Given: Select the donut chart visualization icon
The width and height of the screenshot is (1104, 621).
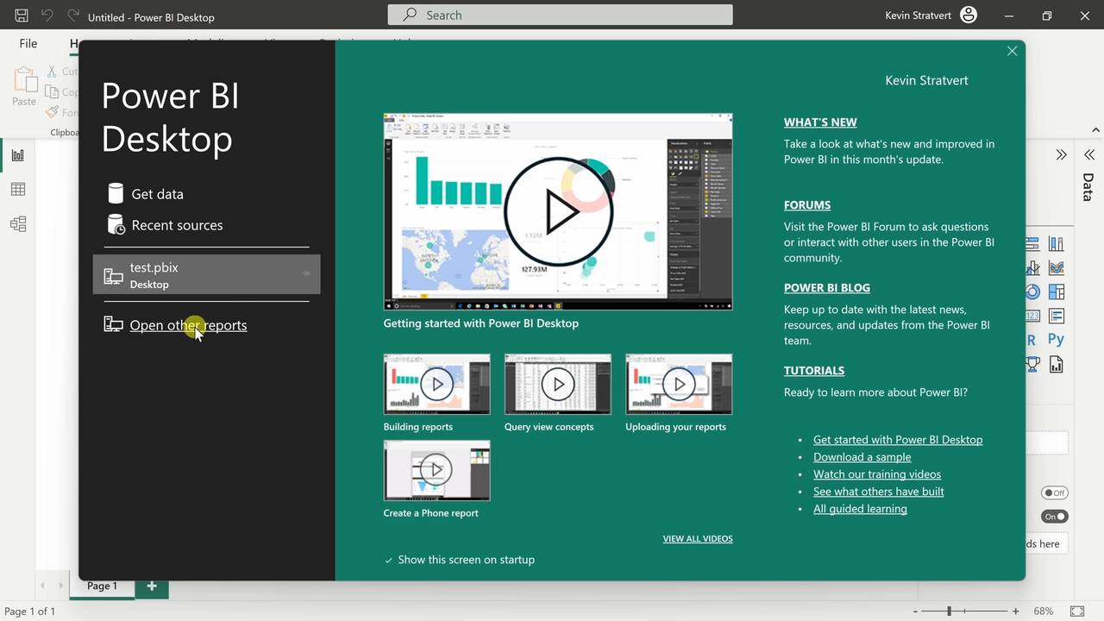Looking at the screenshot, I should (1032, 292).
